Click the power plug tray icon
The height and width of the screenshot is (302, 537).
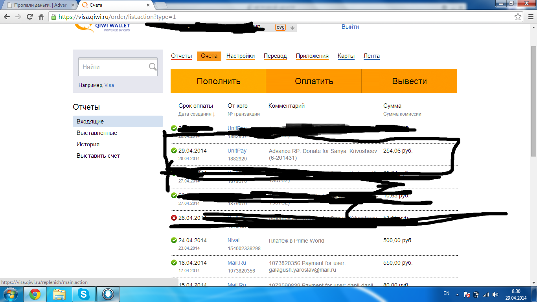[476, 294]
